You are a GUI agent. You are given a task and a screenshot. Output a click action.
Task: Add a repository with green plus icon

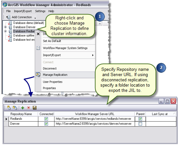pos(23,108)
